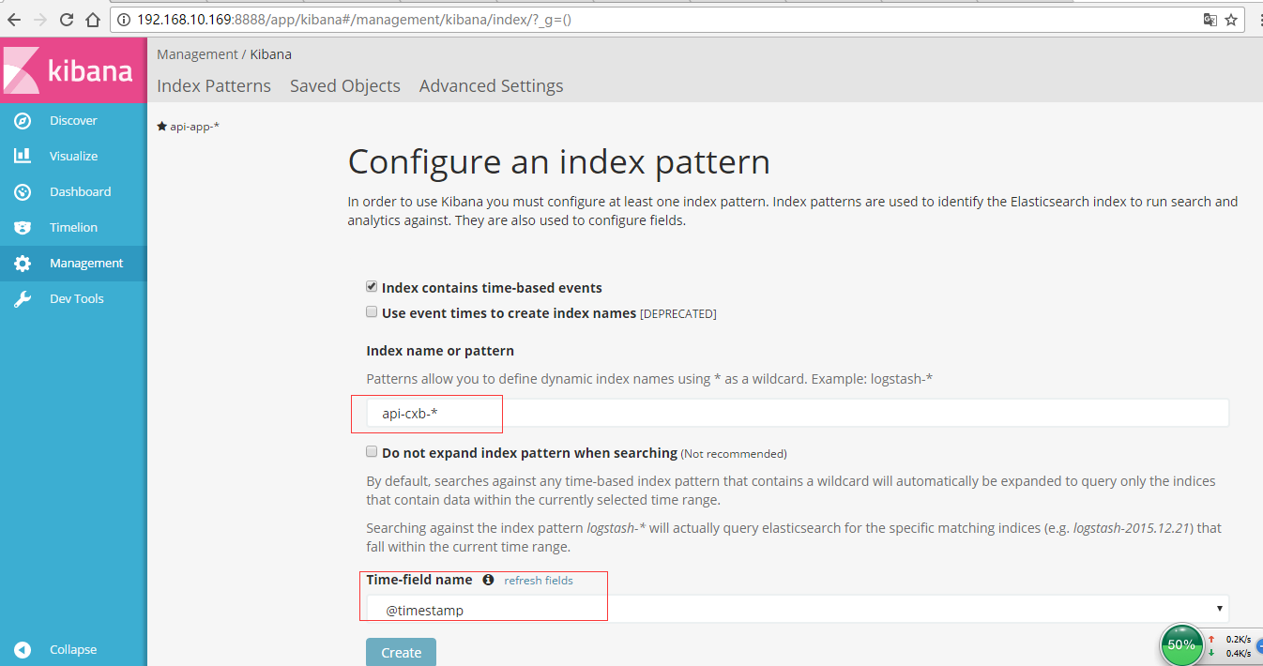Switch to the Saved Objects tab
The width and height of the screenshot is (1263, 666).
pos(345,86)
